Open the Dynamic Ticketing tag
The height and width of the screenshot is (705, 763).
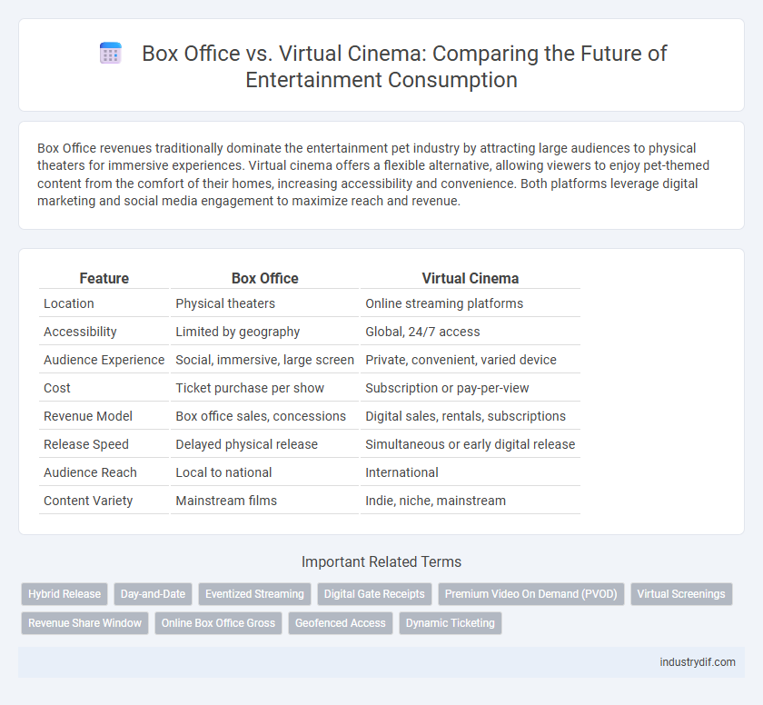451,623
